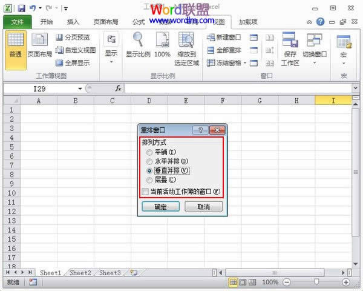Click Zoom to Selection (缩放到选定区域) icon
363x291 pixels.
click(x=186, y=48)
